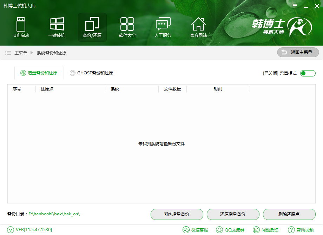Click 还原增量备份 to restore a backup

click(233, 214)
